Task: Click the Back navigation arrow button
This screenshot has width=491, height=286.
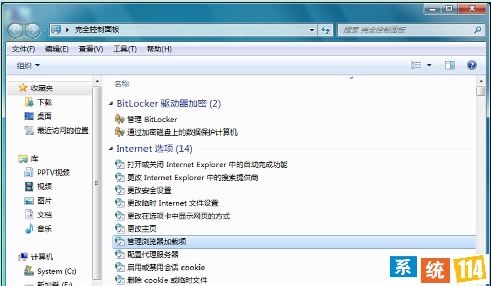Action: pyautogui.click(x=15, y=30)
